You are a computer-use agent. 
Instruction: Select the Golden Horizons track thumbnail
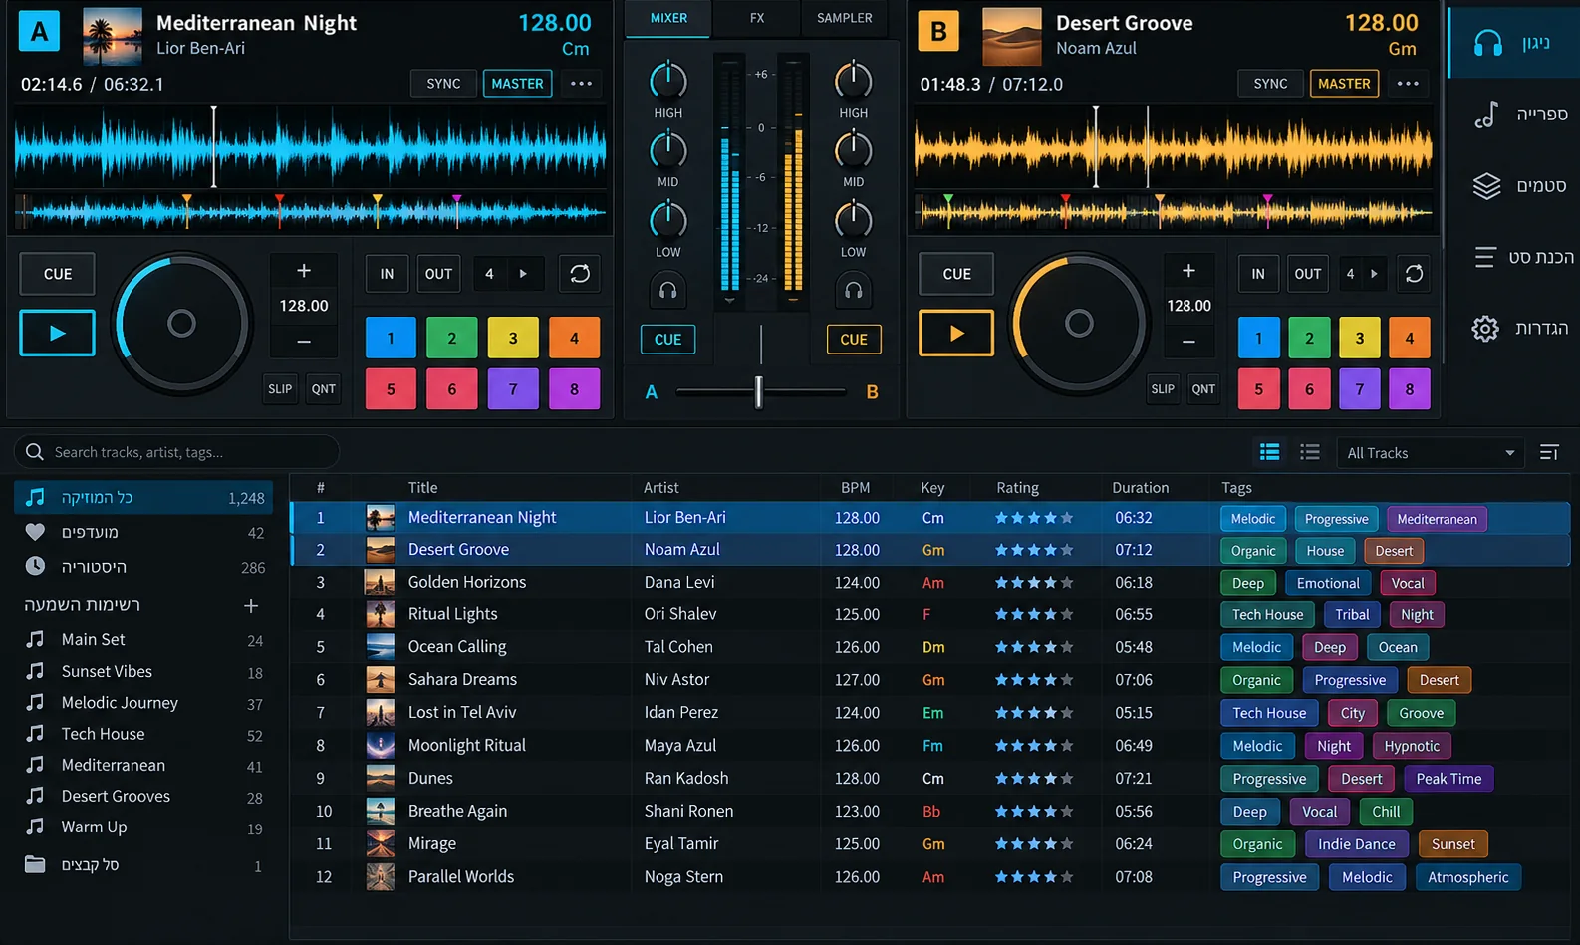click(380, 582)
